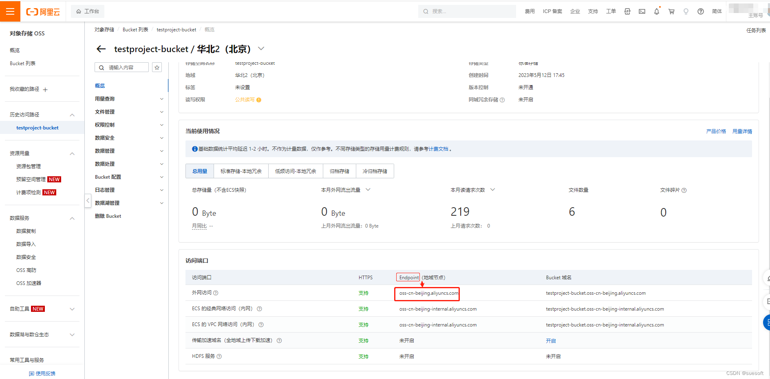Switch language via 简体

(x=717, y=11)
